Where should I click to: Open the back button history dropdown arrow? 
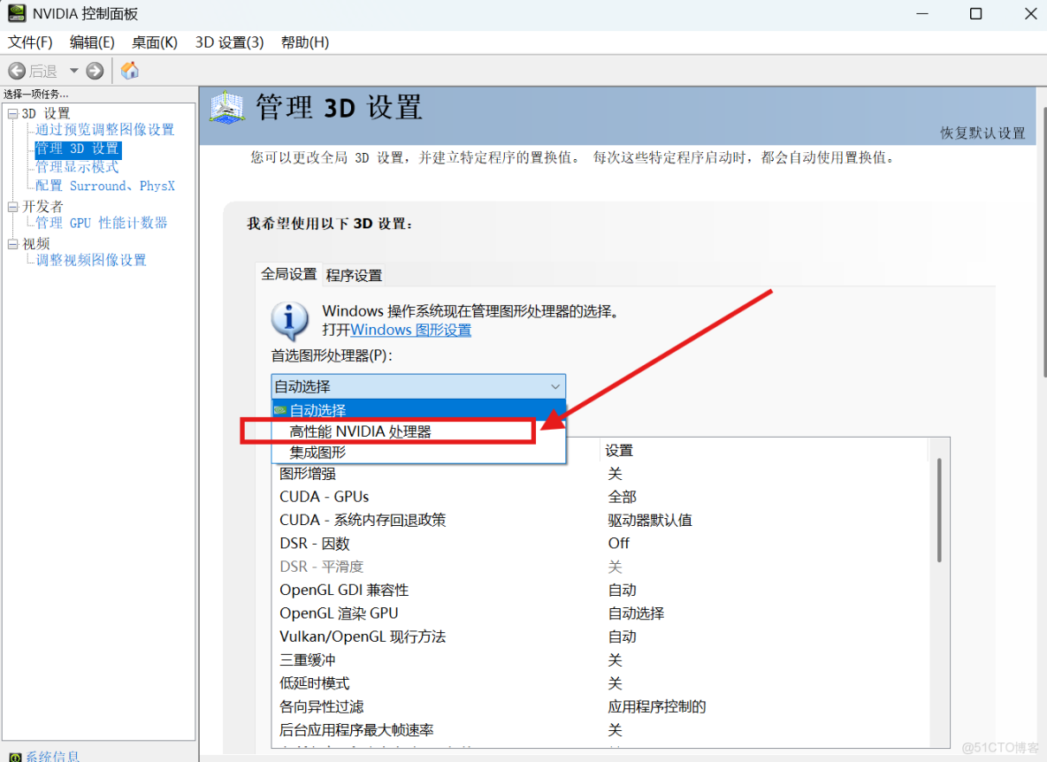pyautogui.click(x=73, y=71)
